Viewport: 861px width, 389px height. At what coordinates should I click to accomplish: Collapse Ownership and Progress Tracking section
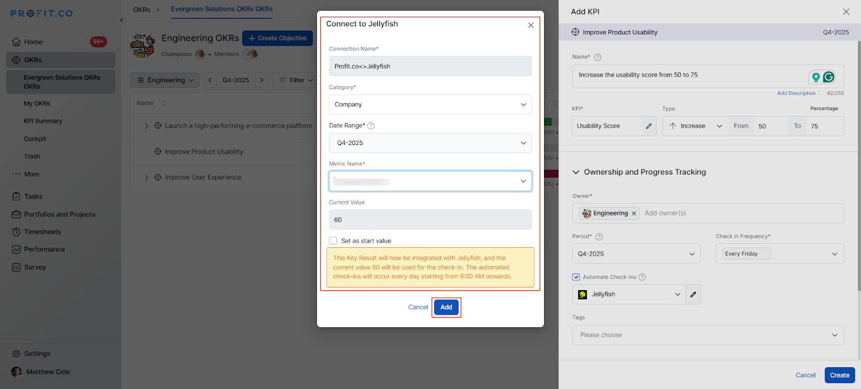coord(576,172)
